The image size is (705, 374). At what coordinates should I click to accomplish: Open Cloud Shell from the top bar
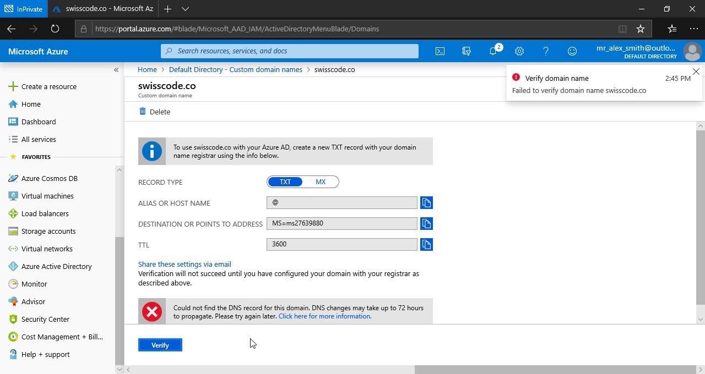[x=440, y=51]
